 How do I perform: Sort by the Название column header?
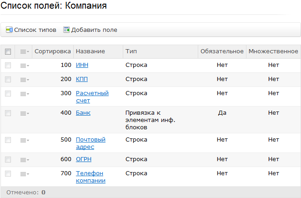coord(90,51)
